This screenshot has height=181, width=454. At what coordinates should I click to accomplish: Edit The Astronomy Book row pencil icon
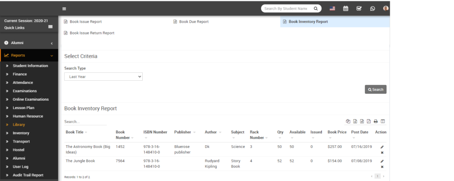click(x=382, y=147)
